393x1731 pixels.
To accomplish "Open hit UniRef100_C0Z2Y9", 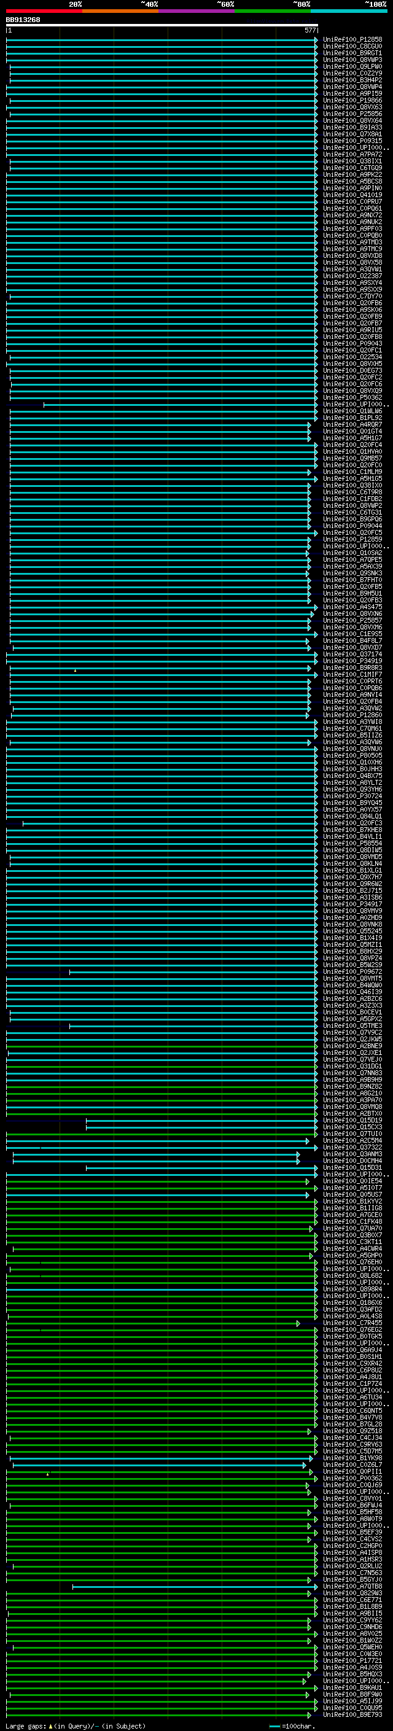I will click(x=352, y=73).
